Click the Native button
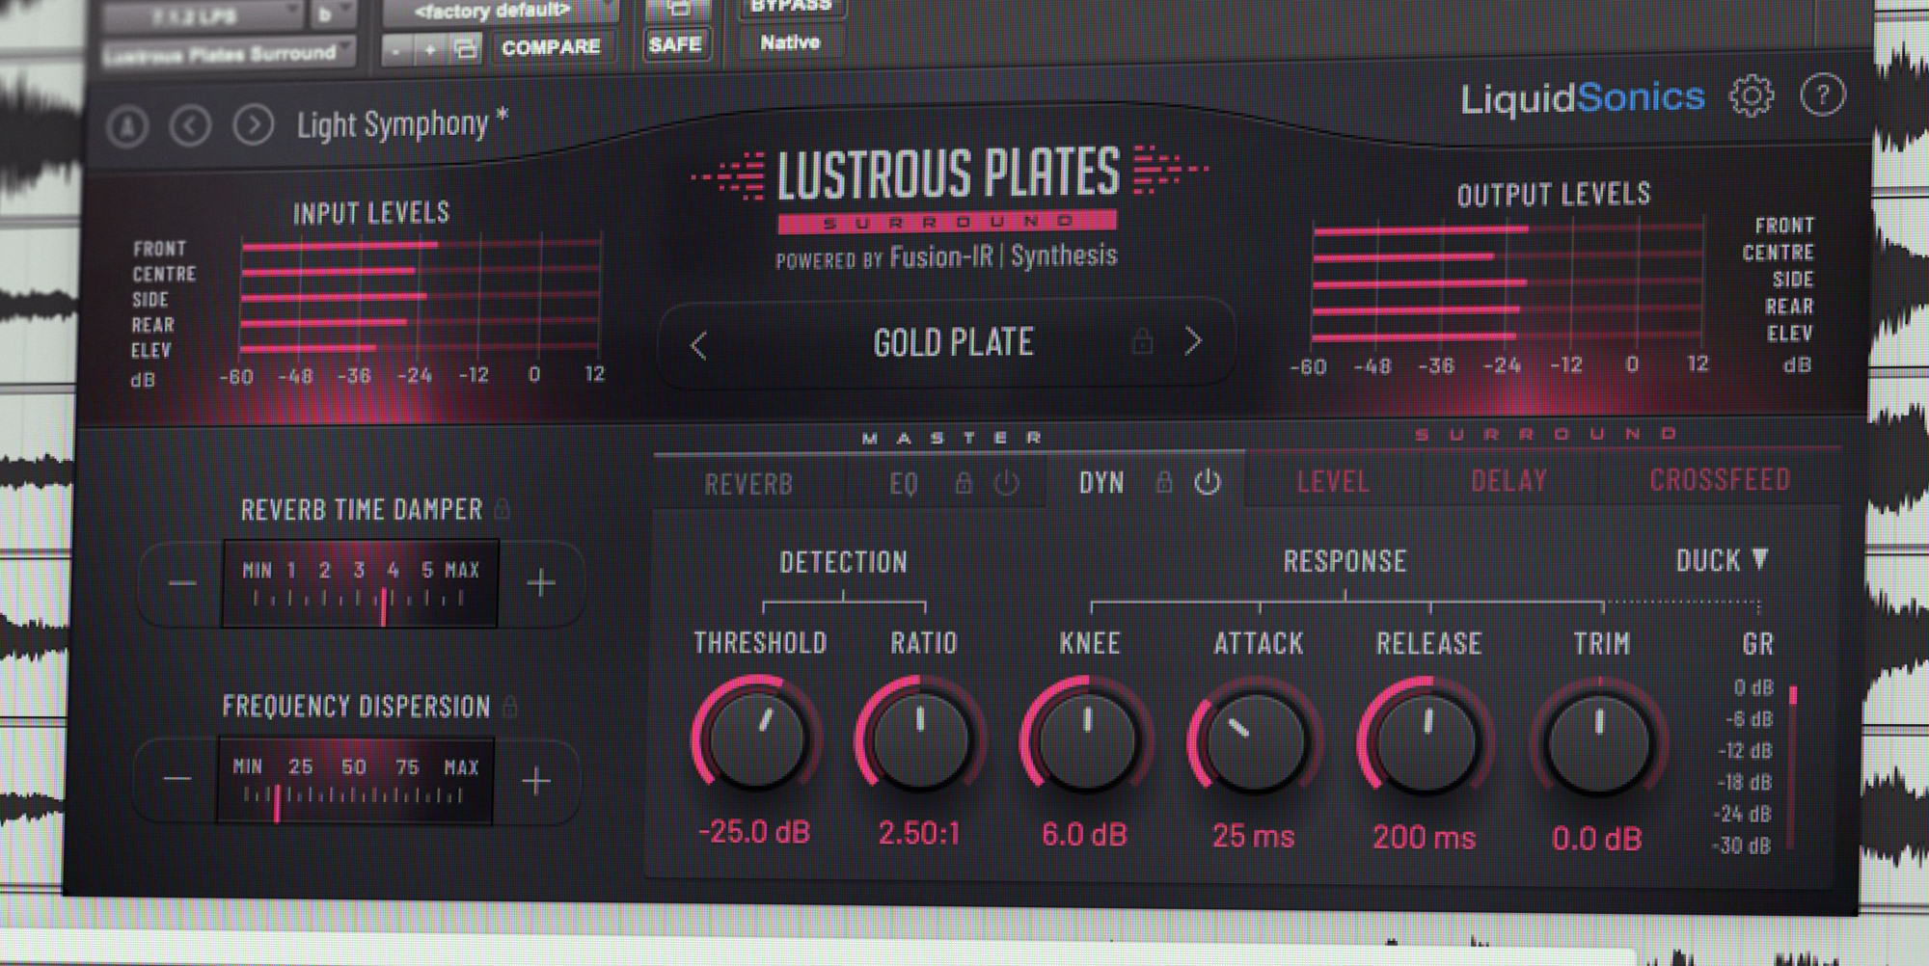Image resolution: width=1929 pixels, height=966 pixels. 790,42
